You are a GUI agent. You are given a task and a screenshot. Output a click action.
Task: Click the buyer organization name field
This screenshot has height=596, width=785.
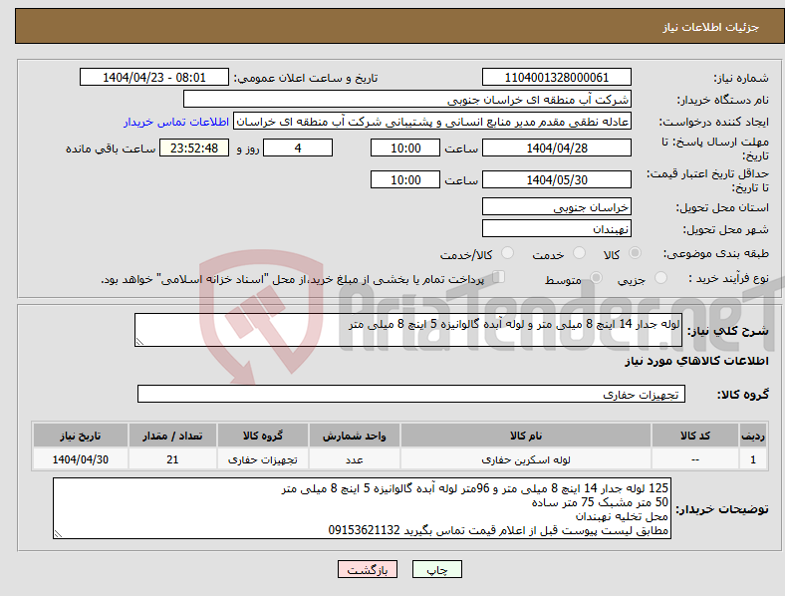407,100
